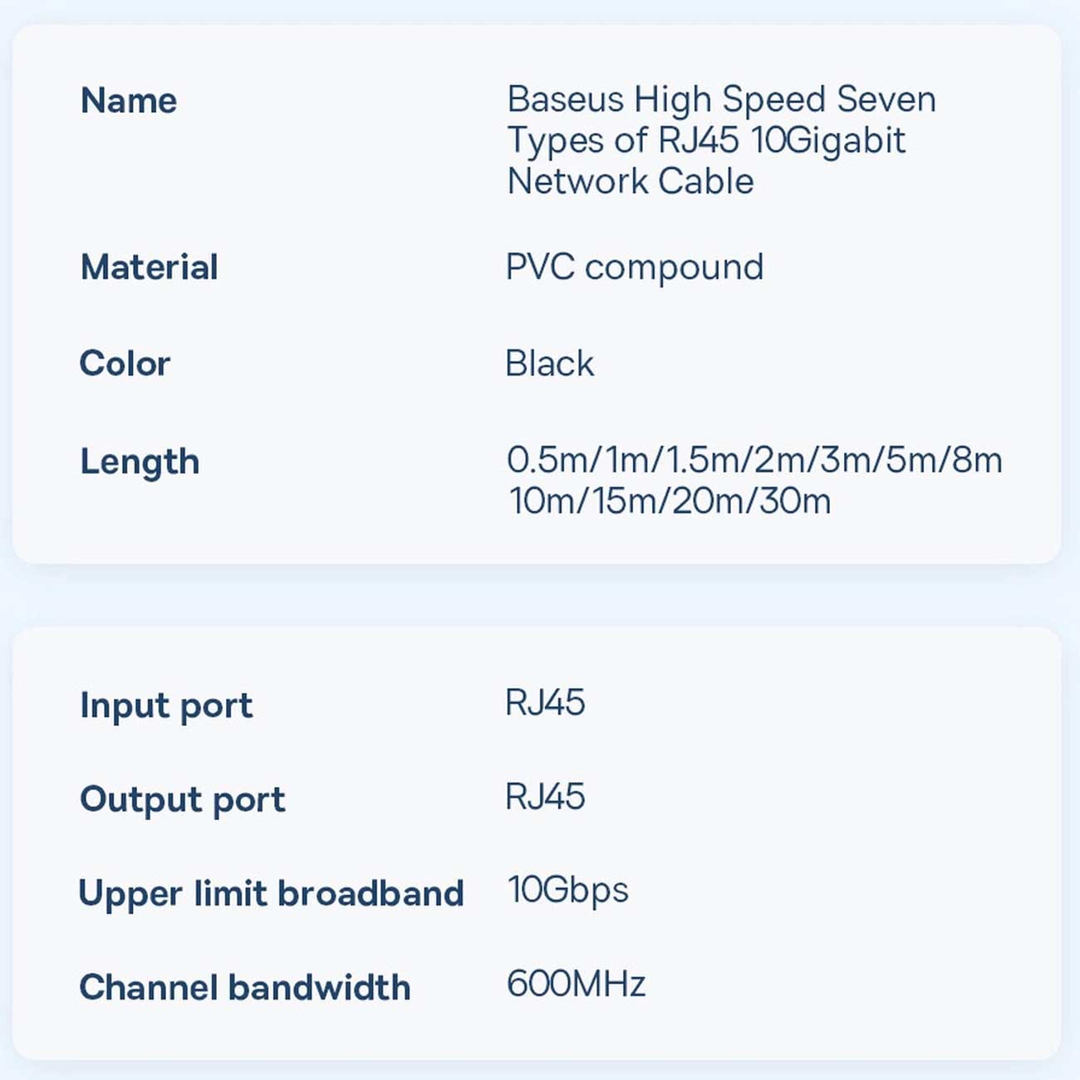The height and width of the screenshot is (1080, 1080).
Task: Select the Output port label
Action: [183, 799]
